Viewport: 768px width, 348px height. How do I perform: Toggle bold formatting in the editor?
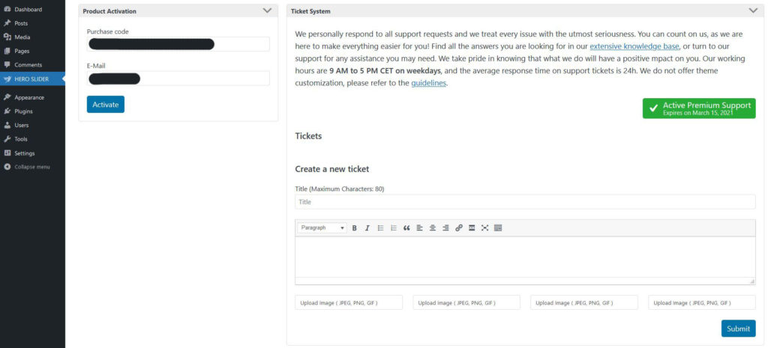click(x=354, y=228)
